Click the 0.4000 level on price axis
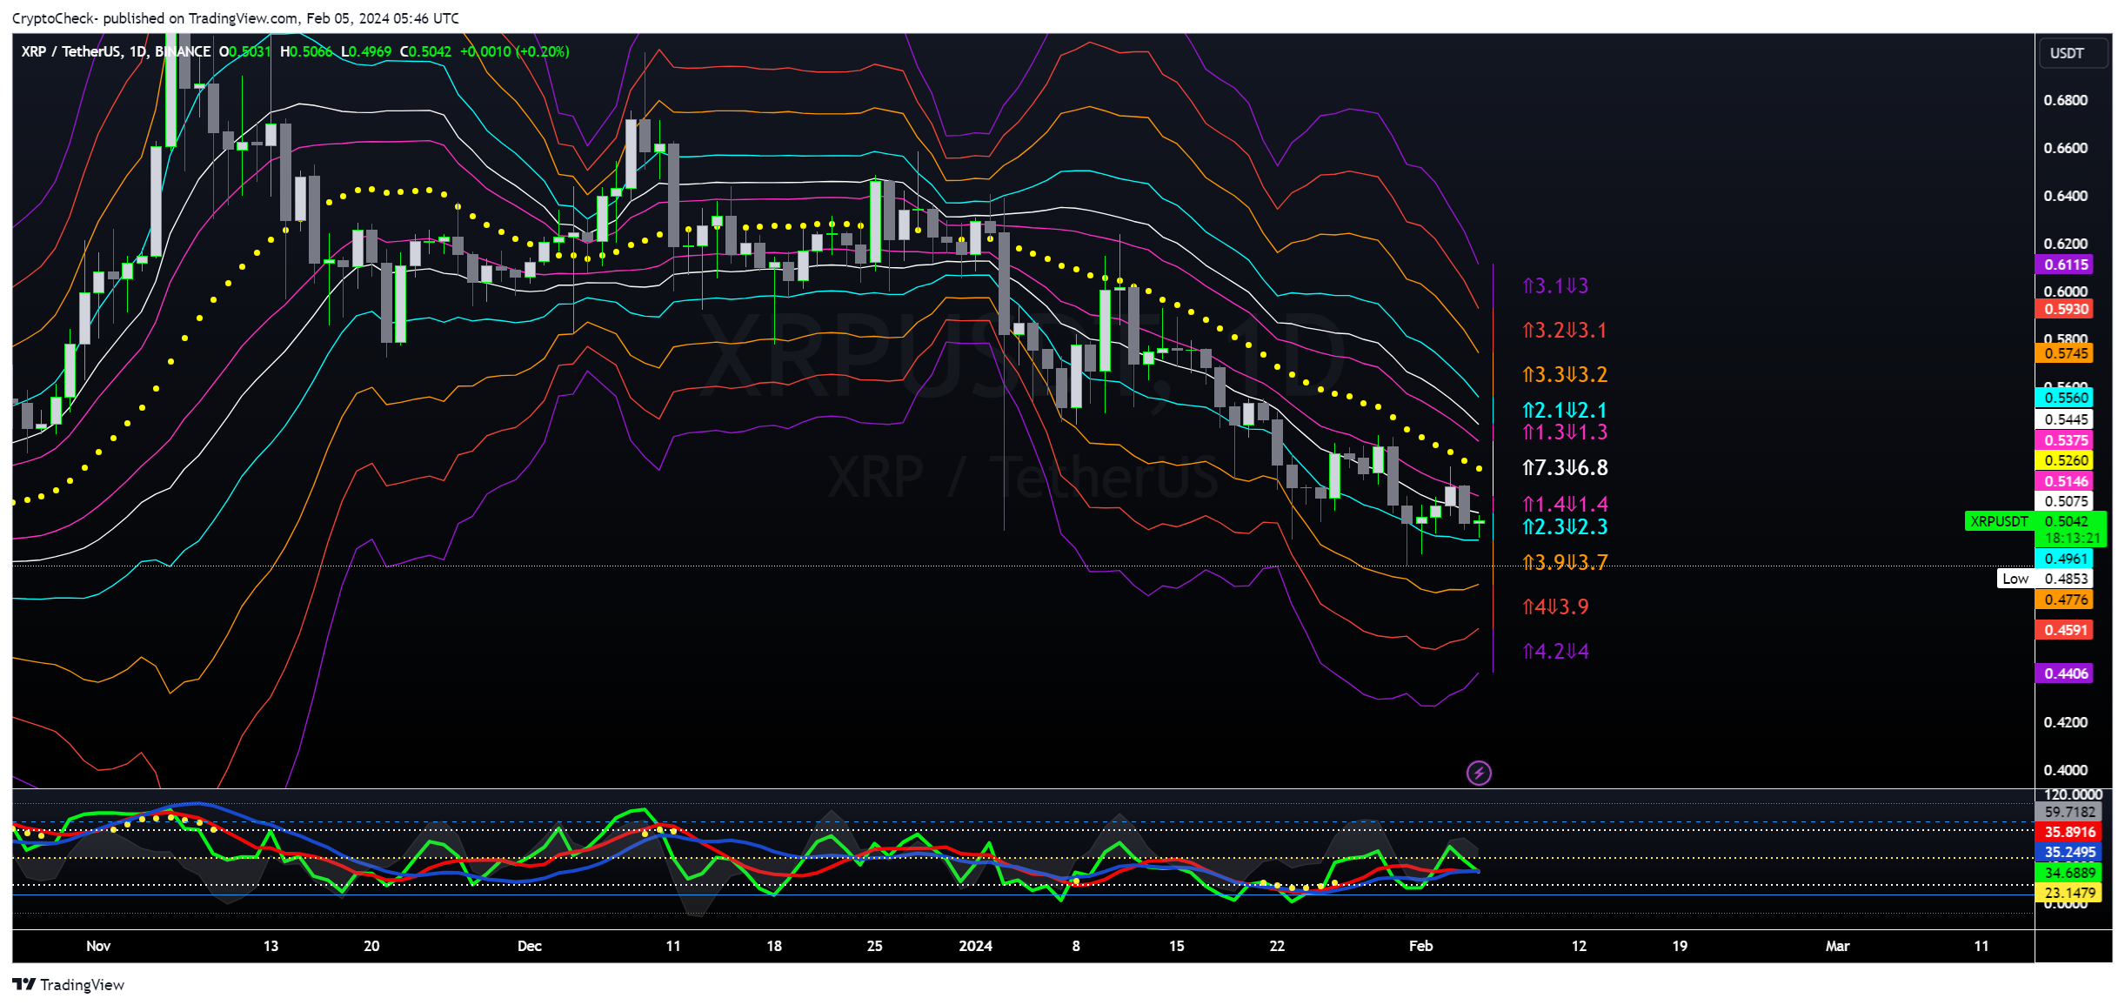 click(2065, 770)
